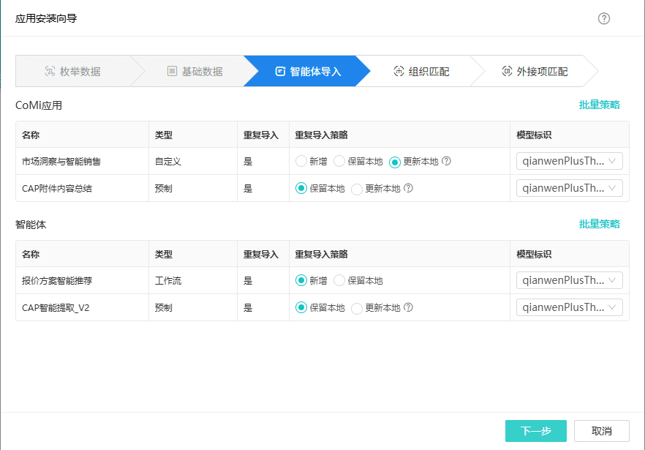Click the 下一步 button

536,431
